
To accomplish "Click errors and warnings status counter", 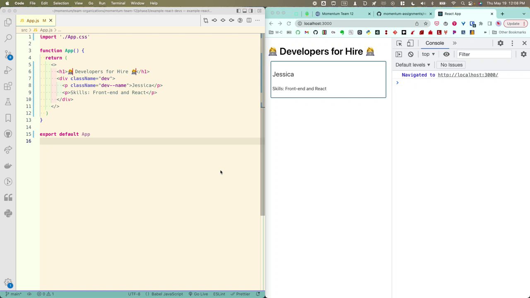I will (x=46, y=294).
